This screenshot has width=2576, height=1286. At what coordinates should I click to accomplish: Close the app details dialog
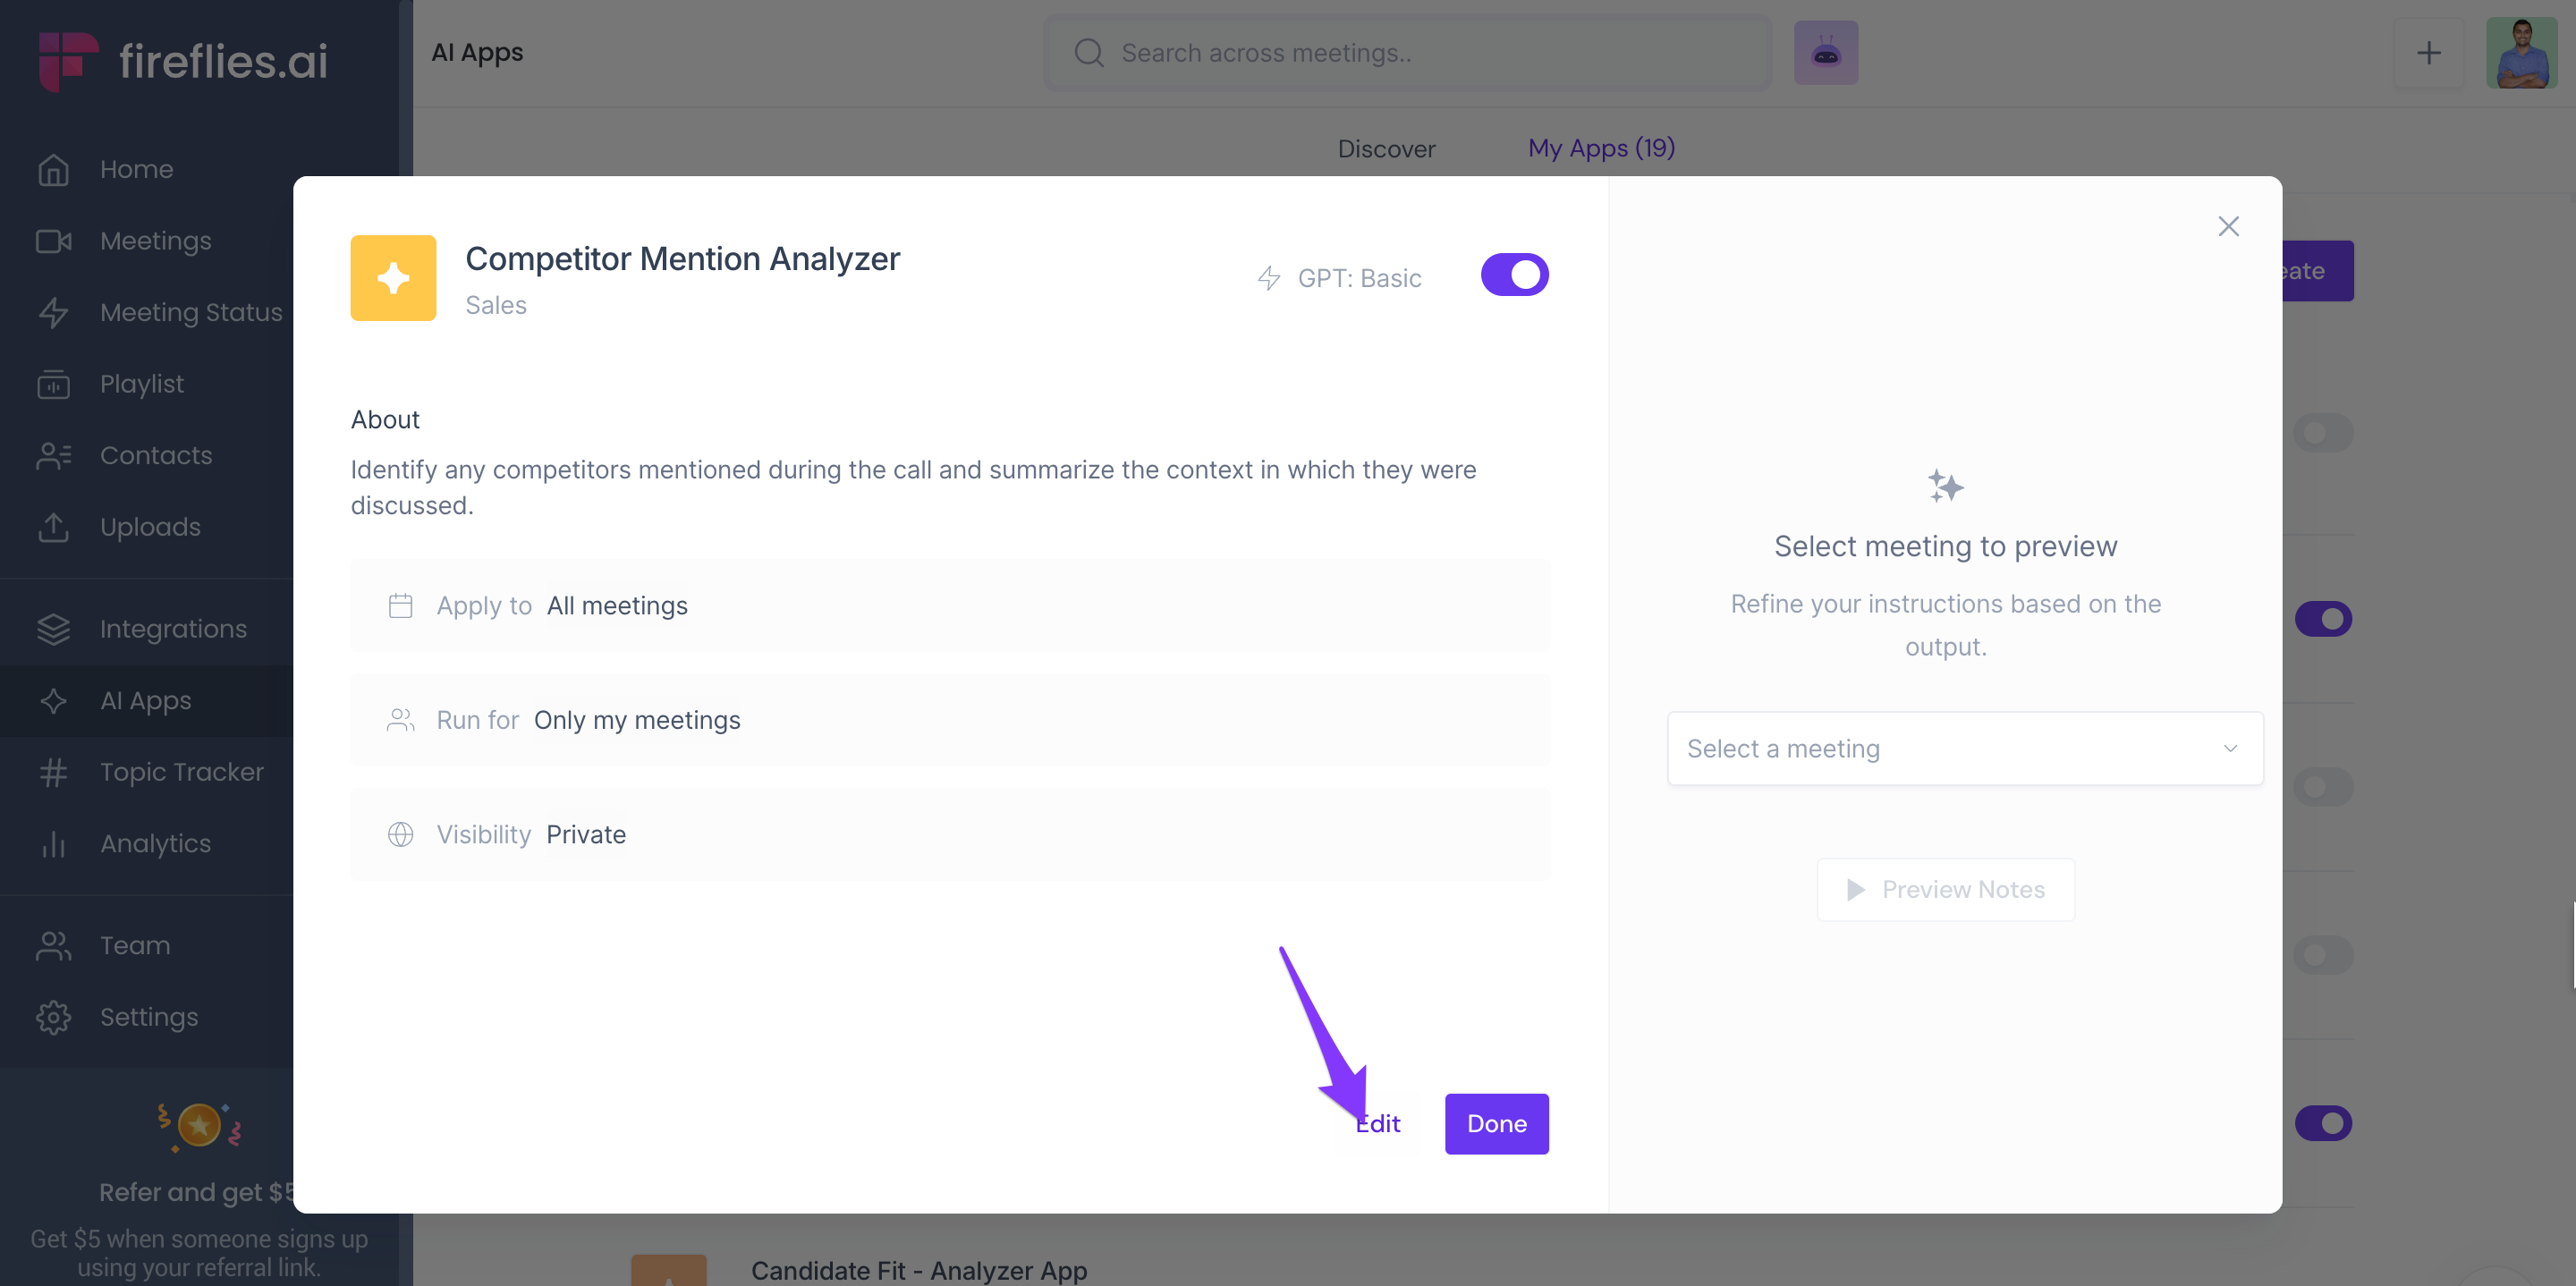(x=2228, y=226)
